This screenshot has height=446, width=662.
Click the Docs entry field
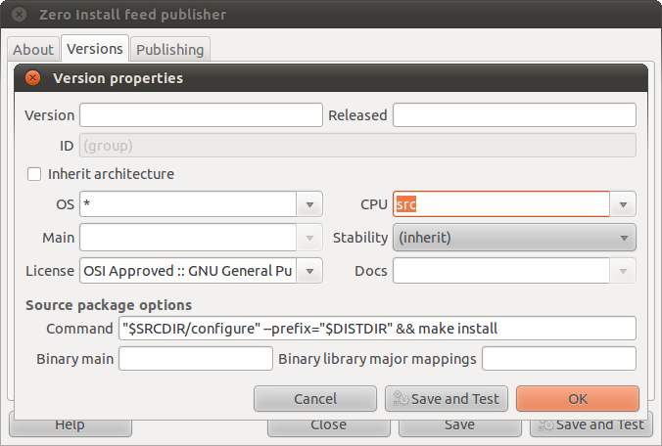501,271
